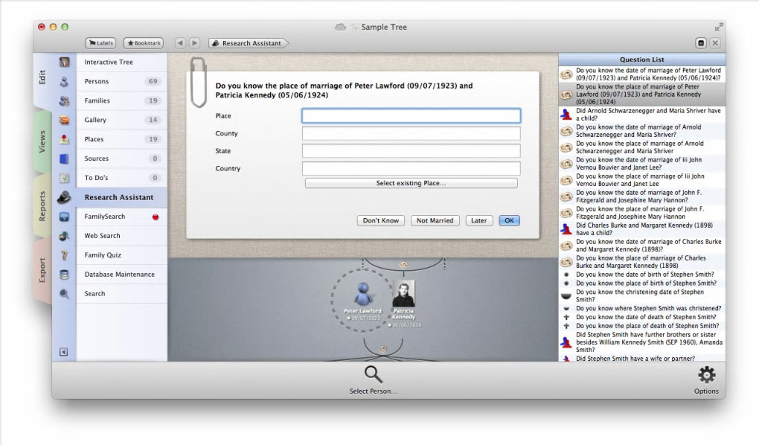Collapse the sidebar with arrow icon

point(63,352)
